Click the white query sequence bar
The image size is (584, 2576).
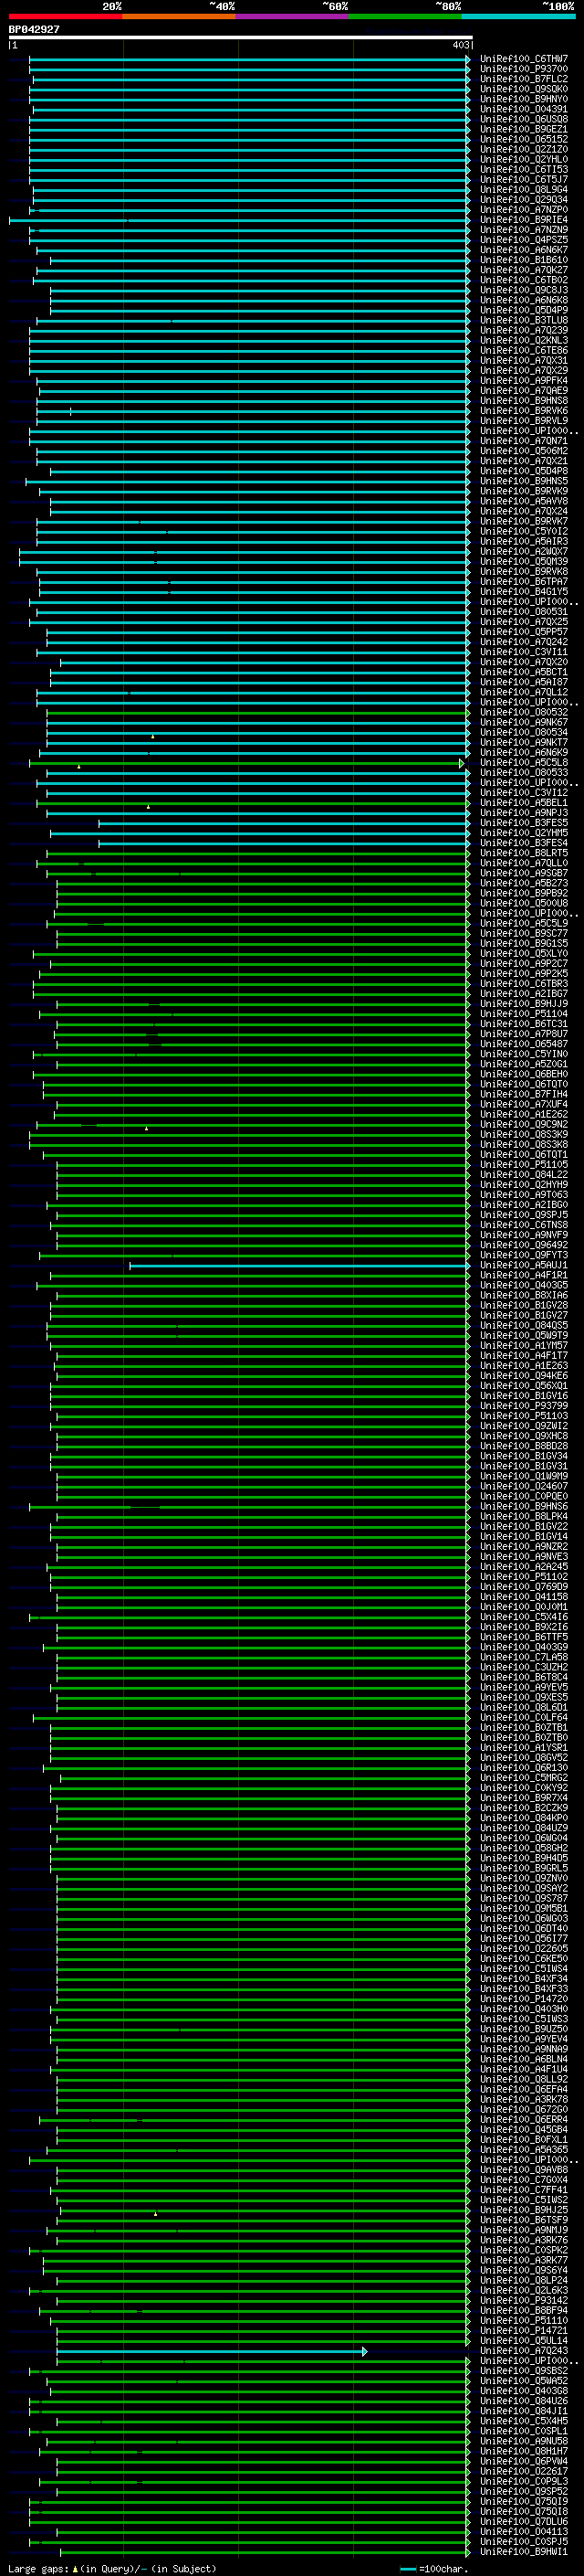[x=241, y=37]
